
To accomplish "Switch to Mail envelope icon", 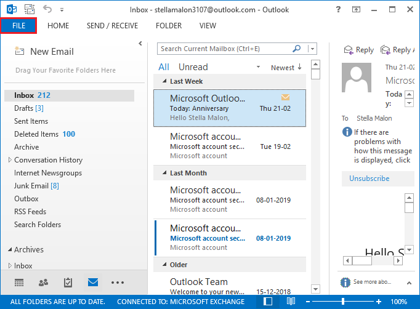I will [93, 282].
